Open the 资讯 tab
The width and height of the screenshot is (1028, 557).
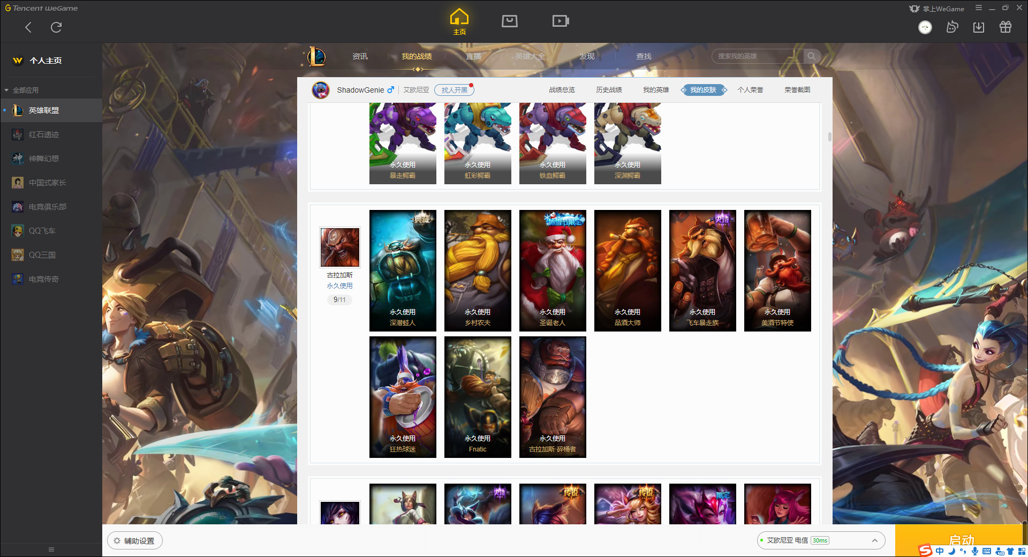coord(360,56)
